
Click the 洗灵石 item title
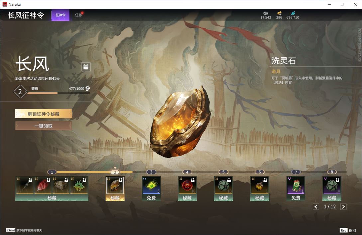click(284, 61)
